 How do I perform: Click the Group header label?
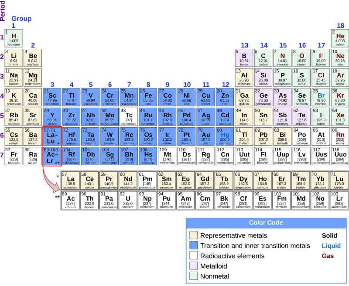point(22,18)
